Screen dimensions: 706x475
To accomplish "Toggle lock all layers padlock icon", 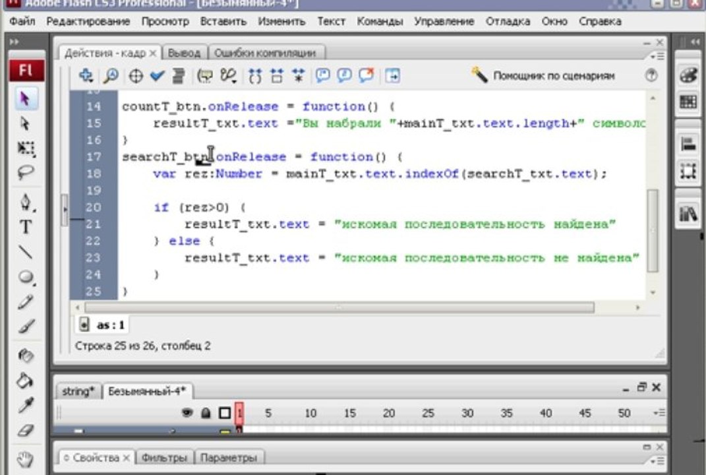I will (x=205, y=414).
